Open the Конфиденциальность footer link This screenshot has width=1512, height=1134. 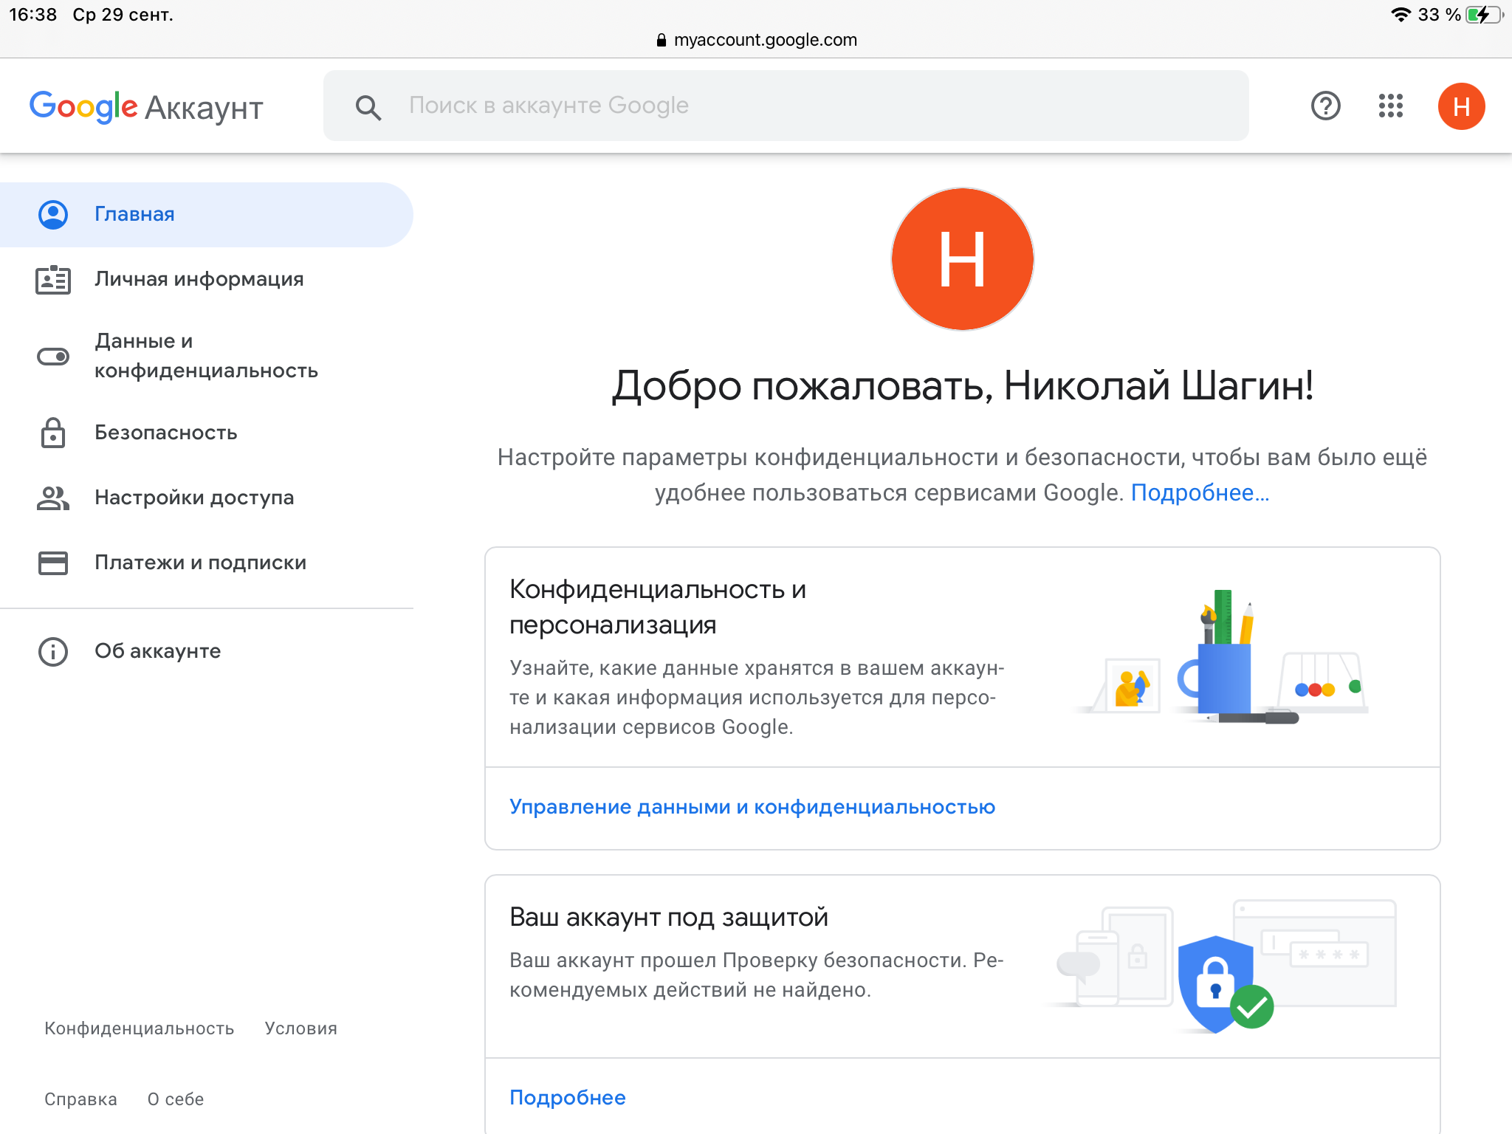pyautogui.click(x=140, y=1028)
